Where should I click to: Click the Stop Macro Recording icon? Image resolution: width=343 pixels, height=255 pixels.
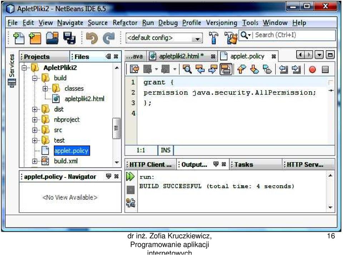(325, 70)
